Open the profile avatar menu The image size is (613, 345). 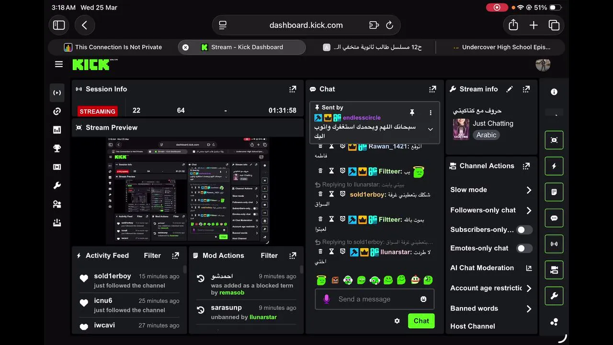[x=543, y=64]
